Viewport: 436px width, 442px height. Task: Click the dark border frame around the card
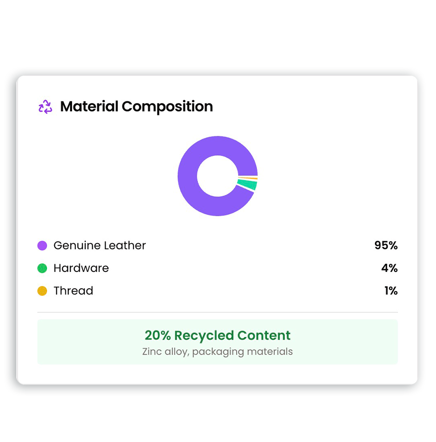(10, 231)
